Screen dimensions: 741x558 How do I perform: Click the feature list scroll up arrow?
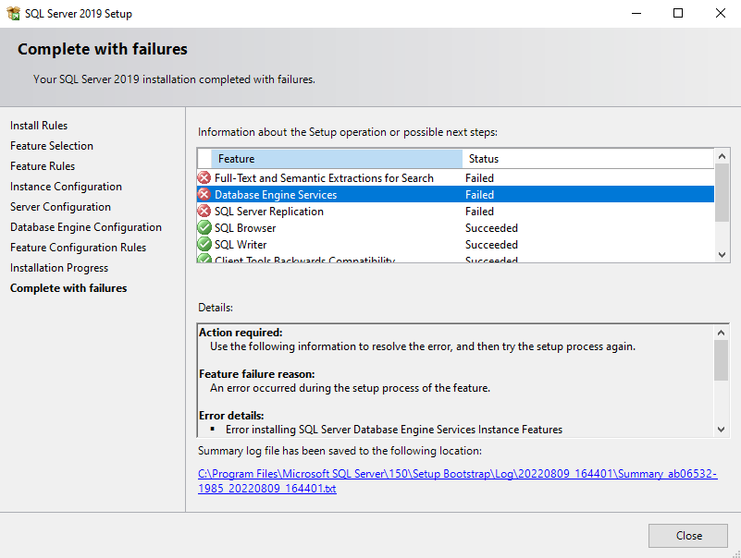point(722,156)
